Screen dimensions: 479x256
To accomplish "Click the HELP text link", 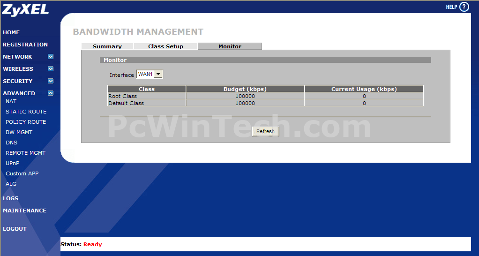I will (451, 7).
